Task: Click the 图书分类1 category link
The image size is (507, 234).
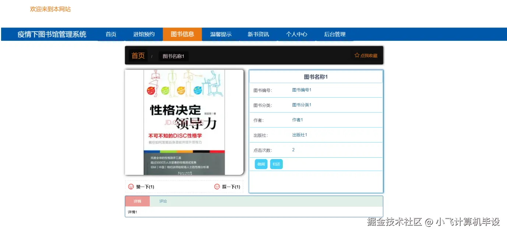Action: tap(301, 105)
